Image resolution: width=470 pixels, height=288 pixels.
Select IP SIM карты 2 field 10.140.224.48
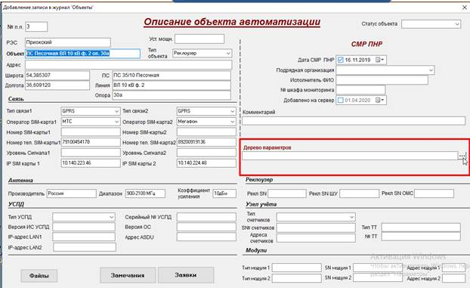pyautogui.click(x=206, y=163)
